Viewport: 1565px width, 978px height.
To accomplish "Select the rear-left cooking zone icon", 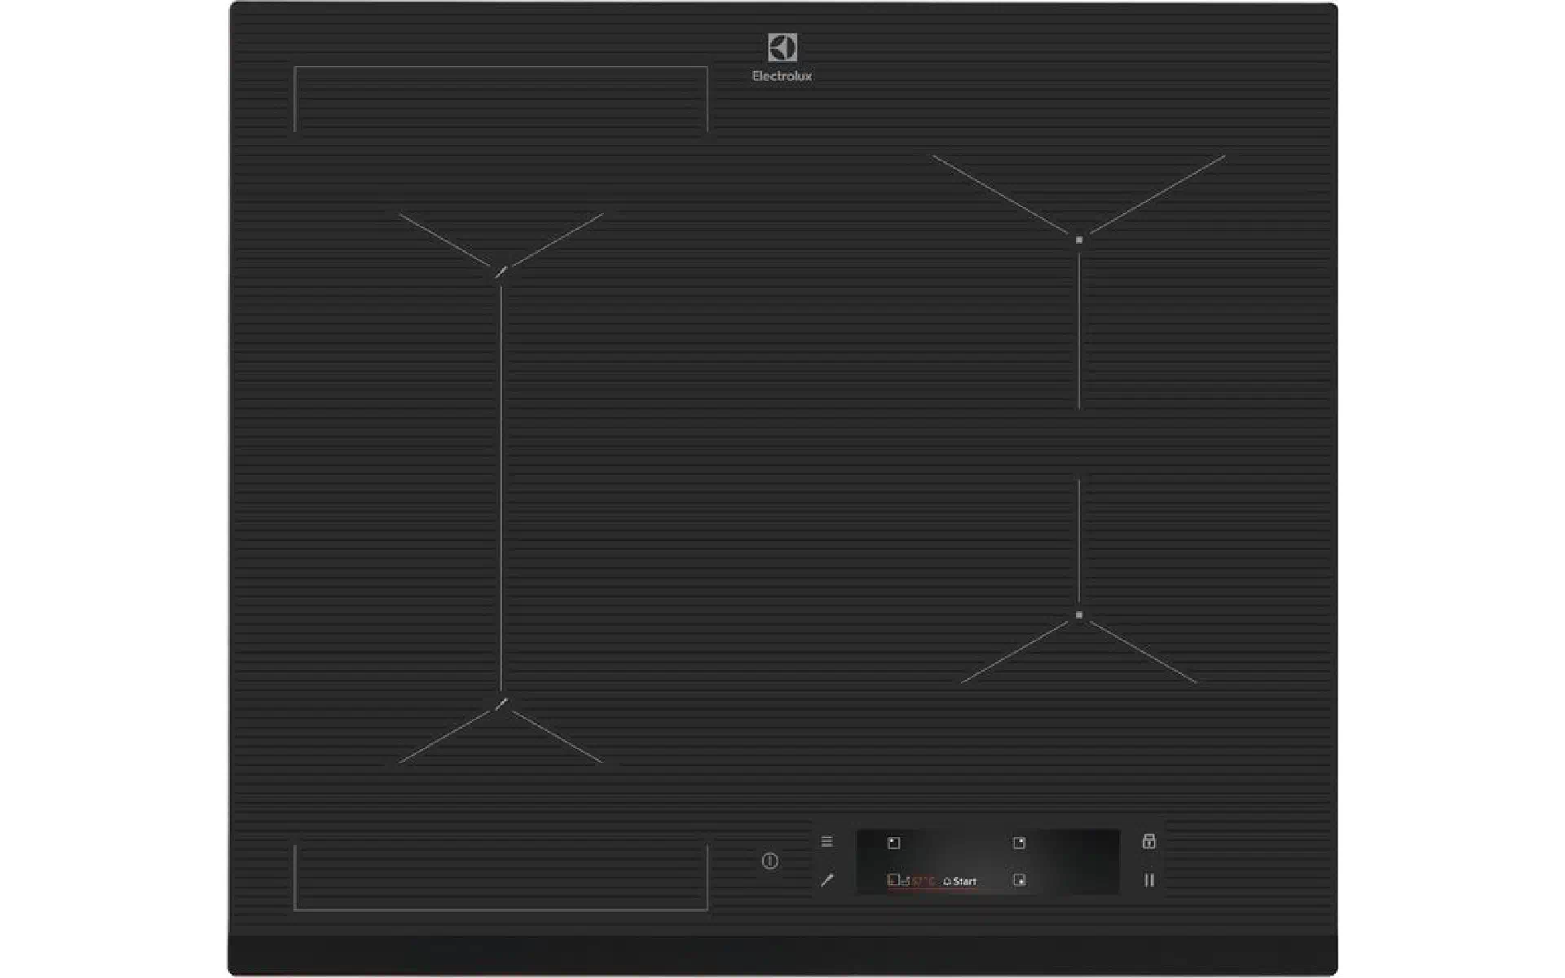I will [894, 843].
